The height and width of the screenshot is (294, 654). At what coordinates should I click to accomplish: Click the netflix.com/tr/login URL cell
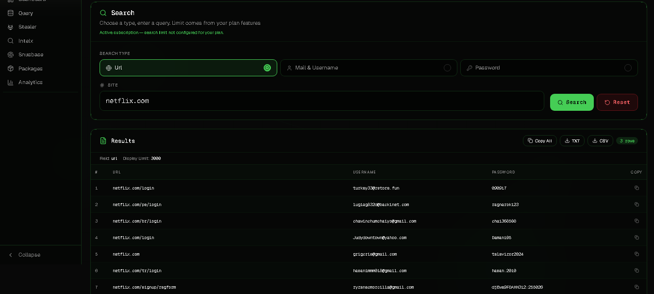click(x=137, y=271)
